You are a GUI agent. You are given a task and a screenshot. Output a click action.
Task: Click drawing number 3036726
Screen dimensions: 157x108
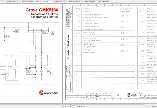(124, 39)
